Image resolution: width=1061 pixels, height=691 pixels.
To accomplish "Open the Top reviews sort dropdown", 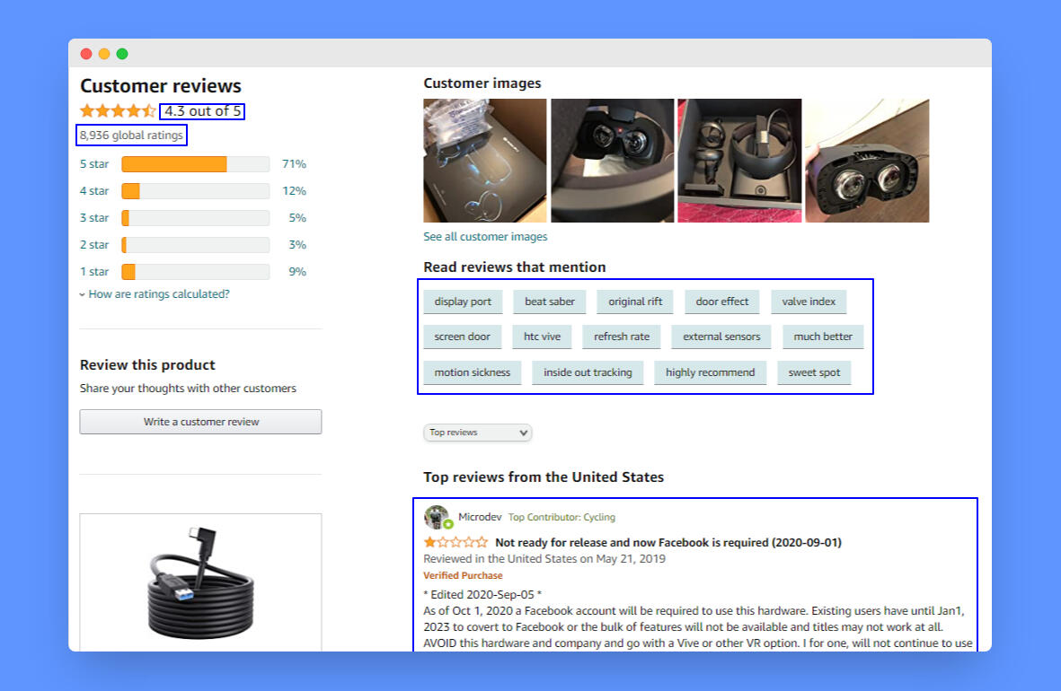I will (x=477, y=433).
